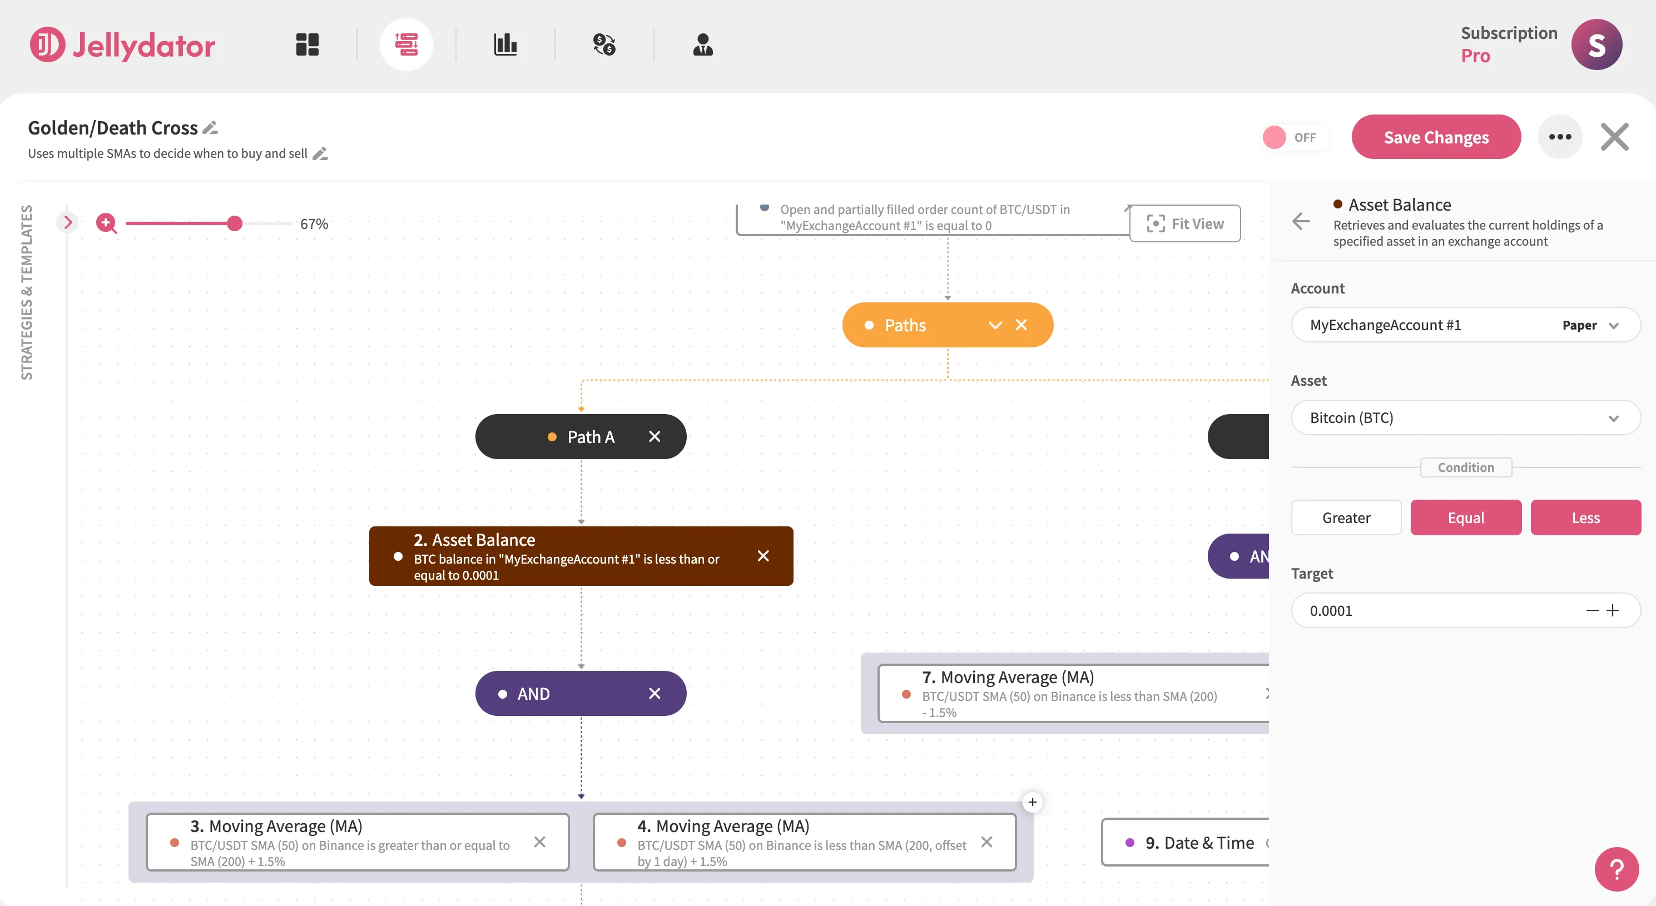Click the 67% zoom value

pos(314,223)
